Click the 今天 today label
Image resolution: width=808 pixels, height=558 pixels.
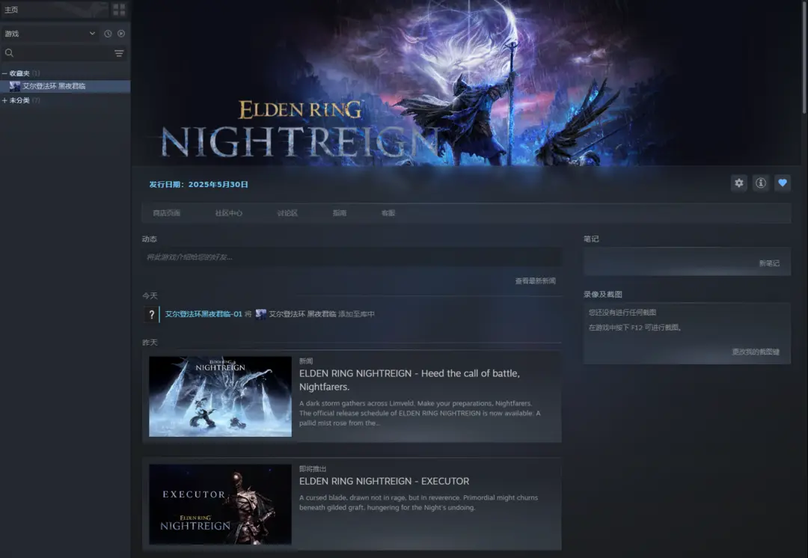point(150,295)
